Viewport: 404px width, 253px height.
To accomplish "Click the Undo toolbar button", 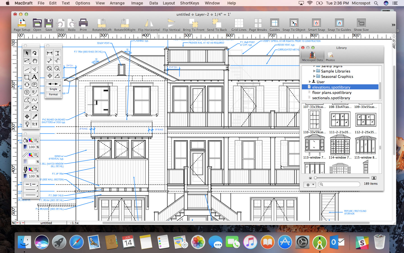I will (x=60, y=25).
